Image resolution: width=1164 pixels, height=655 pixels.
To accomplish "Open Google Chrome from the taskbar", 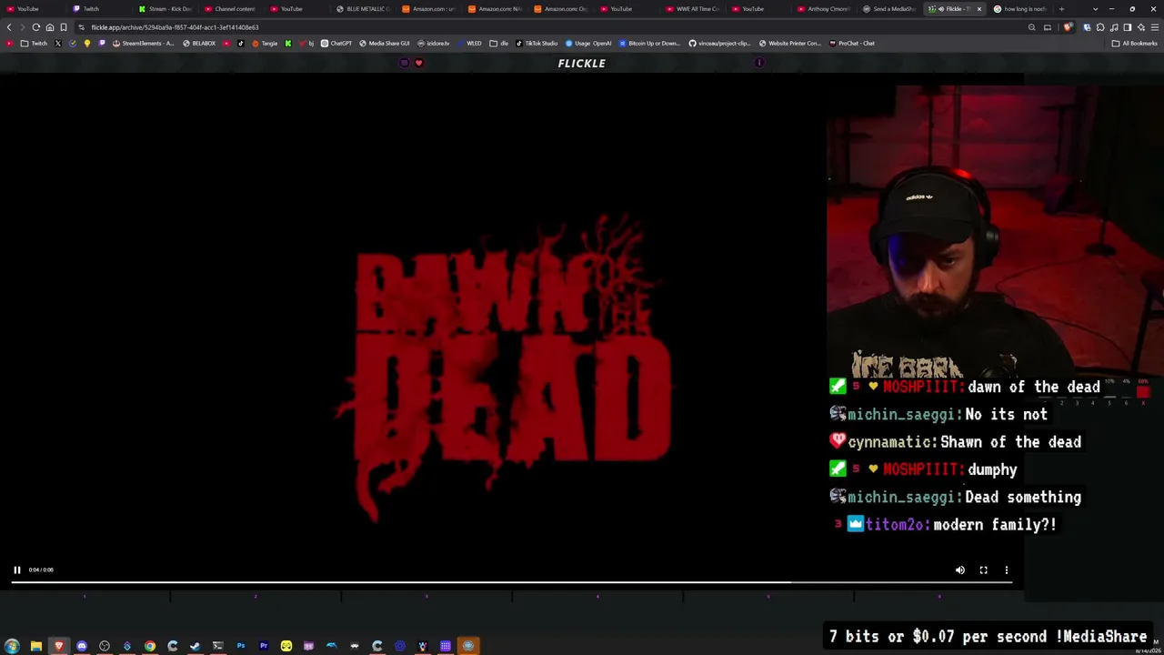I will (150, 646).
